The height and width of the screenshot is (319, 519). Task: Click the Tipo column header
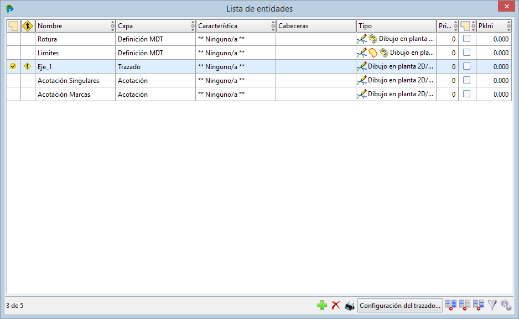(396, 26)
